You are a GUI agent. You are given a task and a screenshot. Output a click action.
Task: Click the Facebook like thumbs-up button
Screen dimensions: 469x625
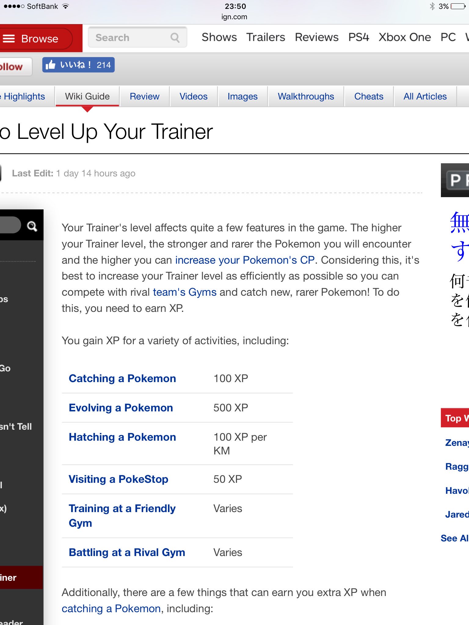coord(78,65)
